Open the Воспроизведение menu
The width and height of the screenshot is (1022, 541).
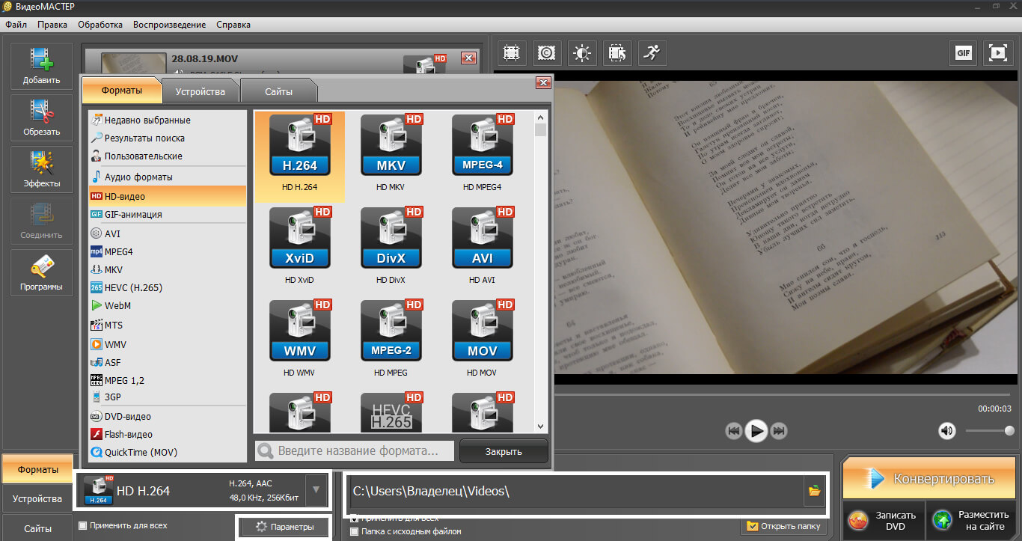click(x=169, y=25)
